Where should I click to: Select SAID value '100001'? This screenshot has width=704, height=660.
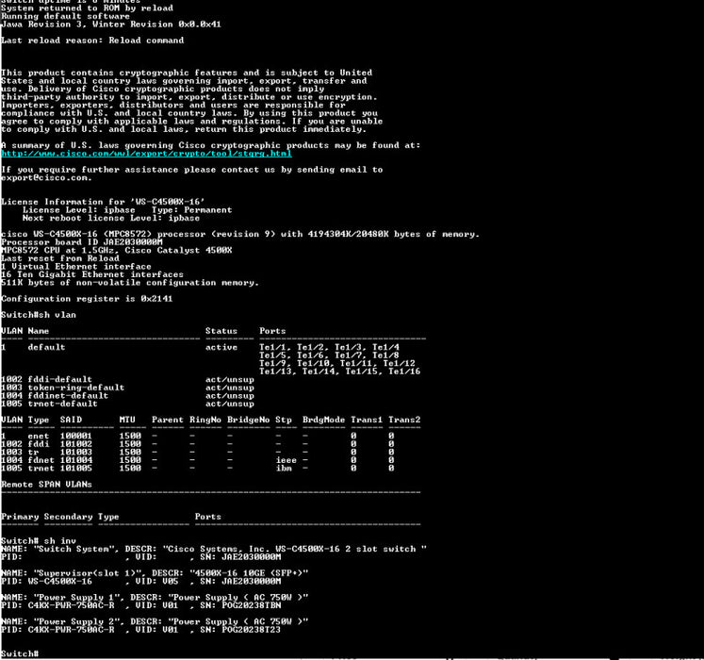click(x=76, y=437)
